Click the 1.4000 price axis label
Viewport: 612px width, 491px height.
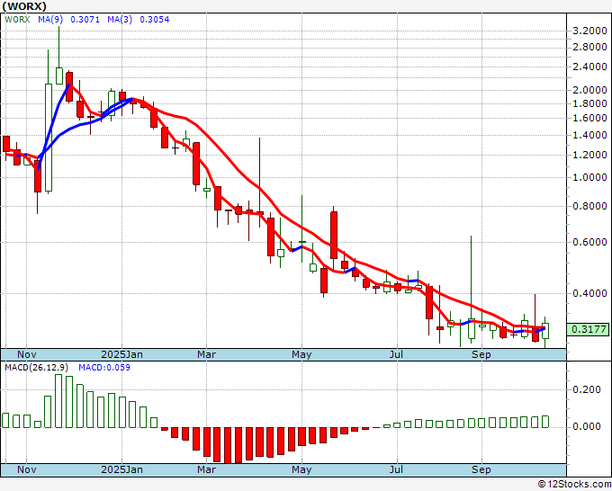pyautogui.click(x=589, y=135)
